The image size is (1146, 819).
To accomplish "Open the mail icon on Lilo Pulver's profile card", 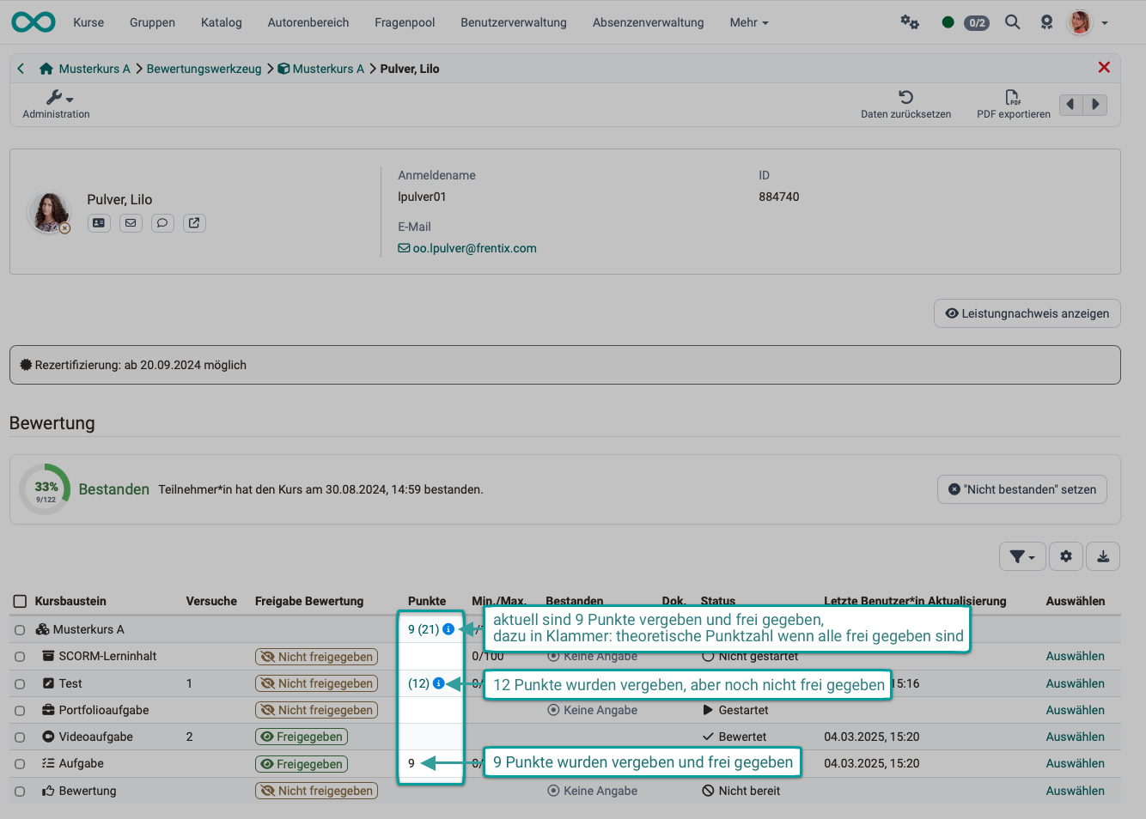I will [x=131, y=222].
